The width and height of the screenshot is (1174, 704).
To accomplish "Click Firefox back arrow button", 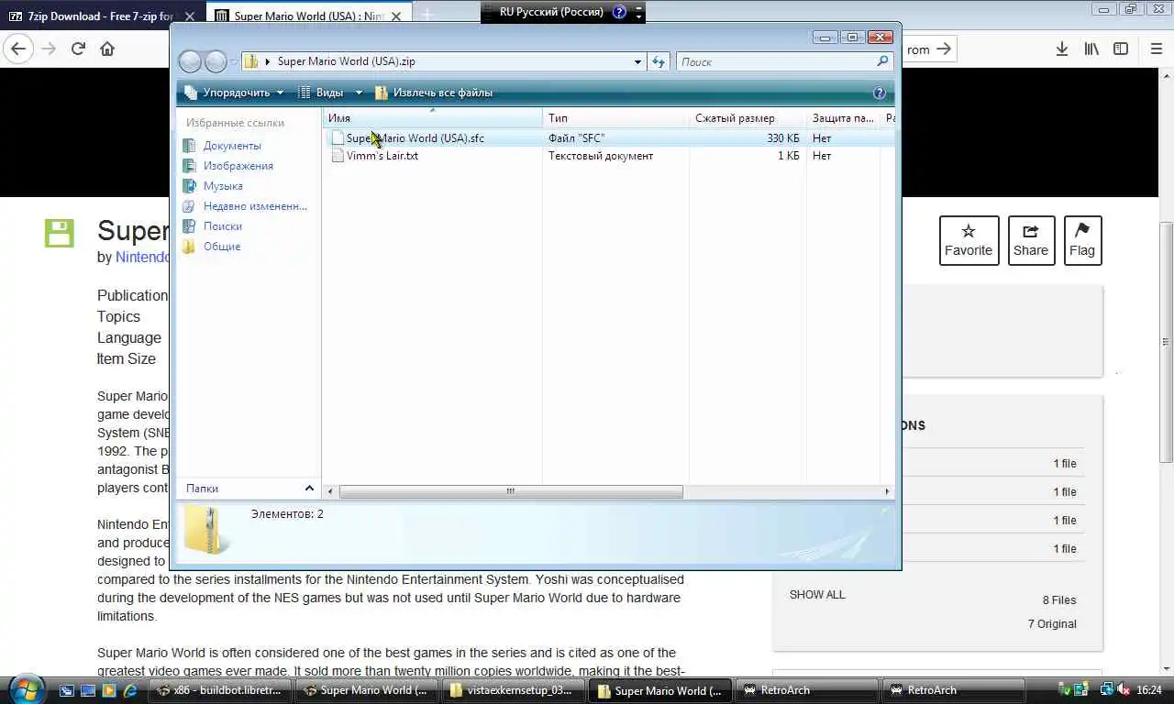I will 19,49.
